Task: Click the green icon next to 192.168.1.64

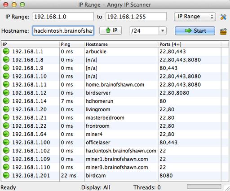Action: click(6, 134)
